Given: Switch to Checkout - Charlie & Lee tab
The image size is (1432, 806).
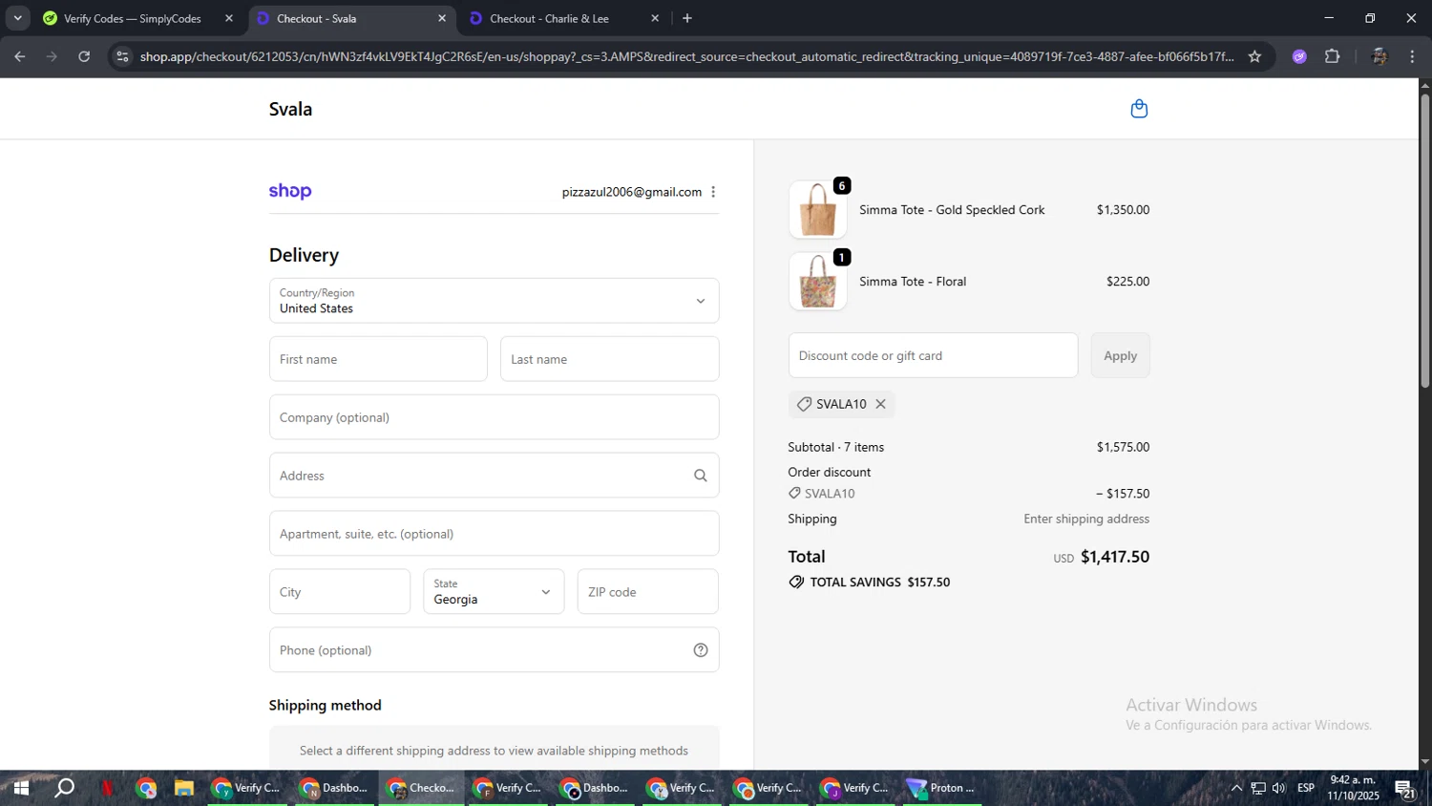Looking at the screenshot, I should 550,18.
